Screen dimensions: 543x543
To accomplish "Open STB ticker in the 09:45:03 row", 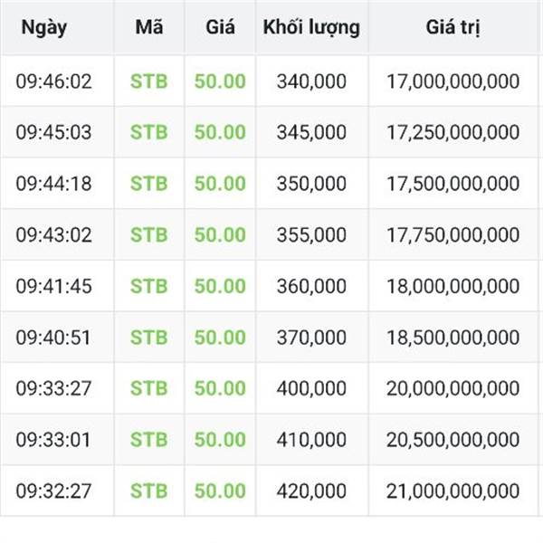I will coord(149,132).
